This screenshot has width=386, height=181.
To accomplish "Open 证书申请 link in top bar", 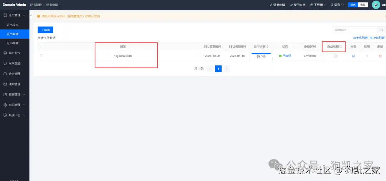I will (x=277, y=5).
